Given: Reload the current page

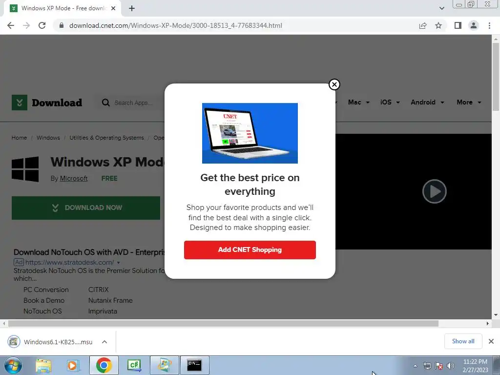Looking at the screenshot, I should [x=42, y=25].
